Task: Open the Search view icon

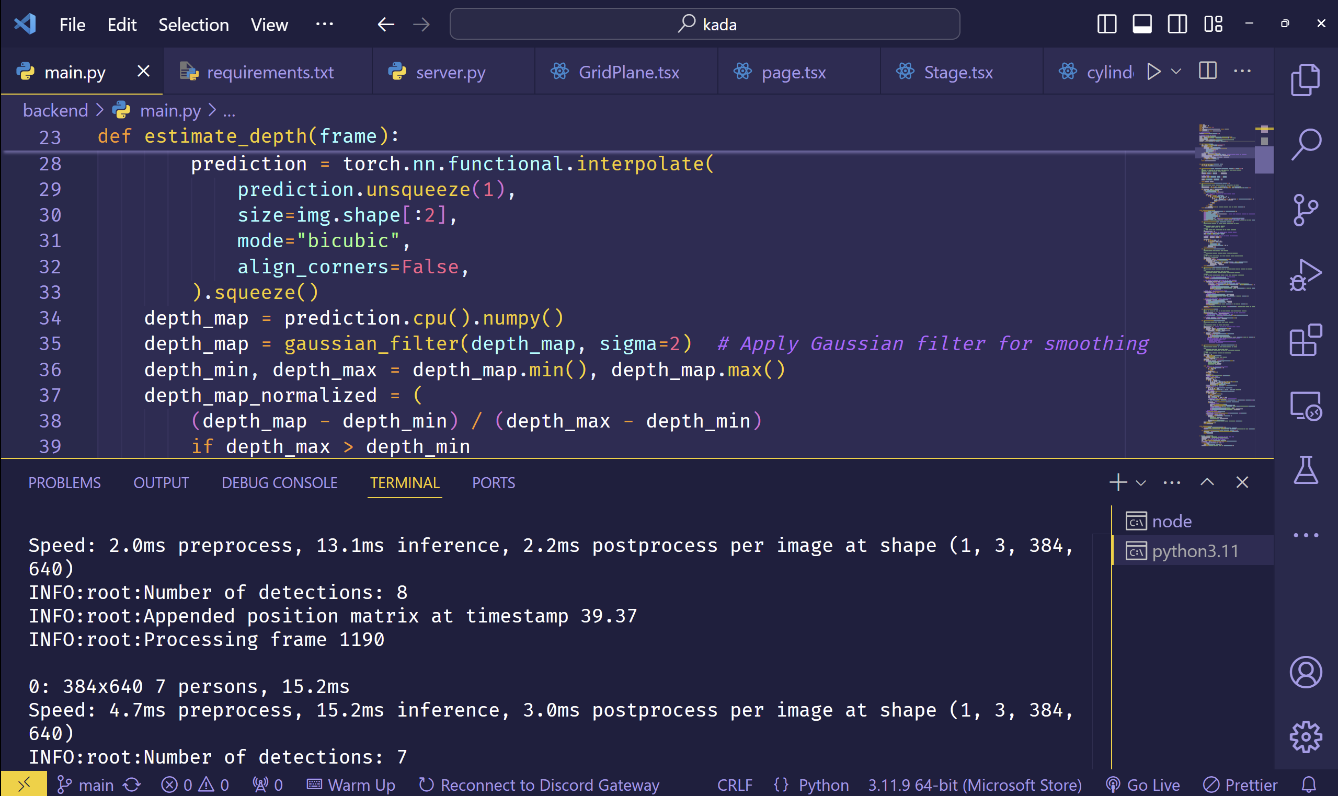Action: coord(1305,144)
